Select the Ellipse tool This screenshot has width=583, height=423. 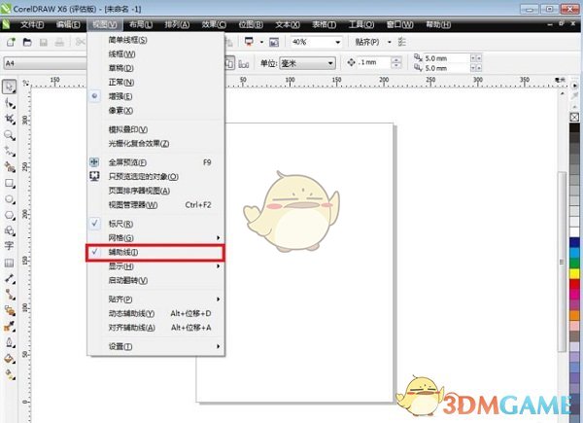[10, 199]
